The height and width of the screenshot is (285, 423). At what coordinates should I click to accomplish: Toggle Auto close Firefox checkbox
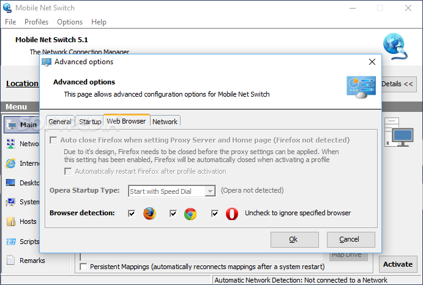(x=53, y=140)
